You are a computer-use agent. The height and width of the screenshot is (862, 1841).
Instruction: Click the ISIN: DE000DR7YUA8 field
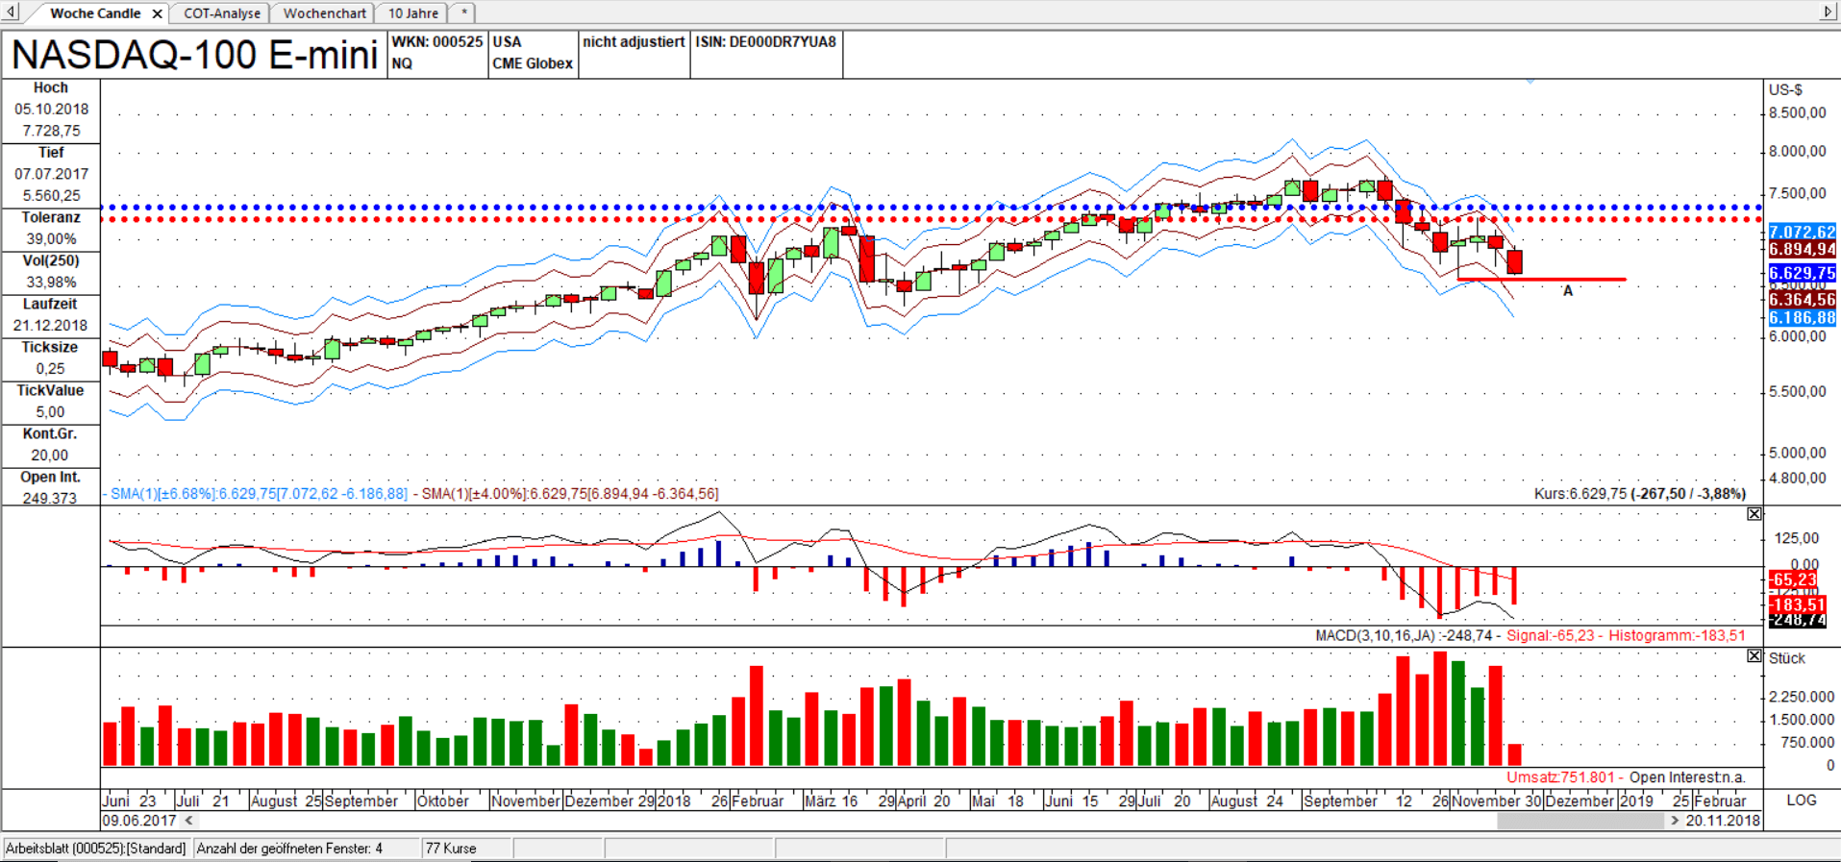tap(766, 42)
